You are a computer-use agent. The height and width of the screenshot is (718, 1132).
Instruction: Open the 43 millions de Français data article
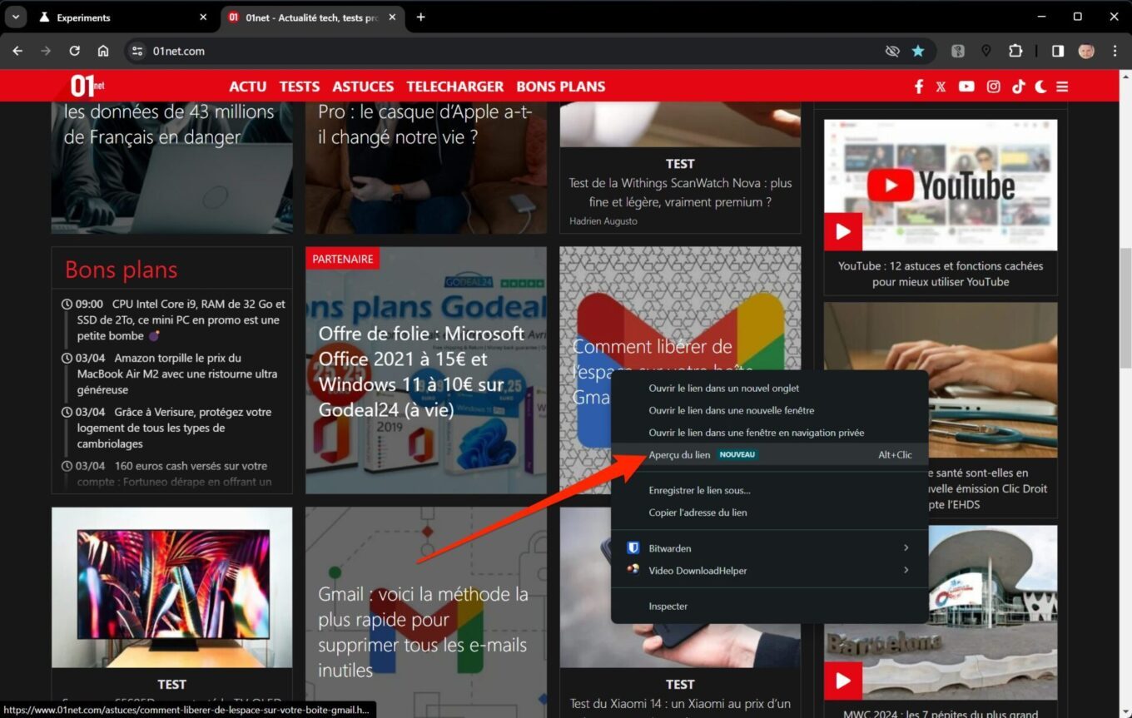[169, 124]
